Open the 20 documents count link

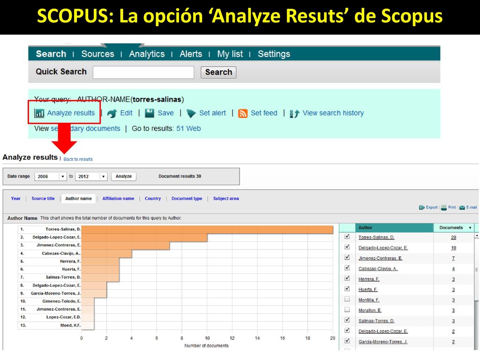(453, 237)
